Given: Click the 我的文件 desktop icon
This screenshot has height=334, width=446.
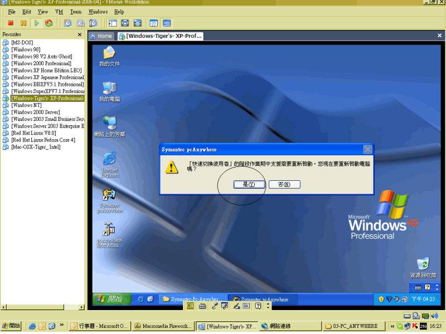Looking at the screenshot, I should [109, 56].
